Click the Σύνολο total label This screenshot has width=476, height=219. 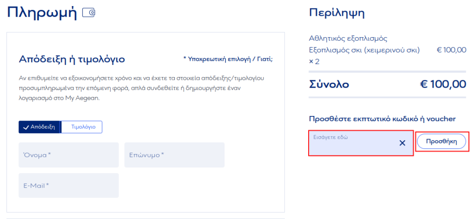click(x=329, y=84)
